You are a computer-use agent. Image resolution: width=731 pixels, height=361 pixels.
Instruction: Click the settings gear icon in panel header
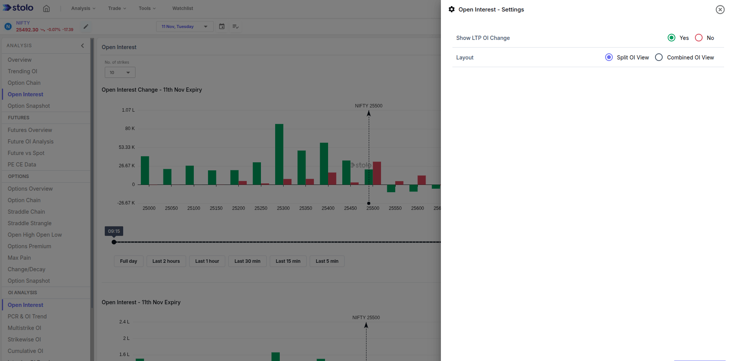[x=452, y=10]
